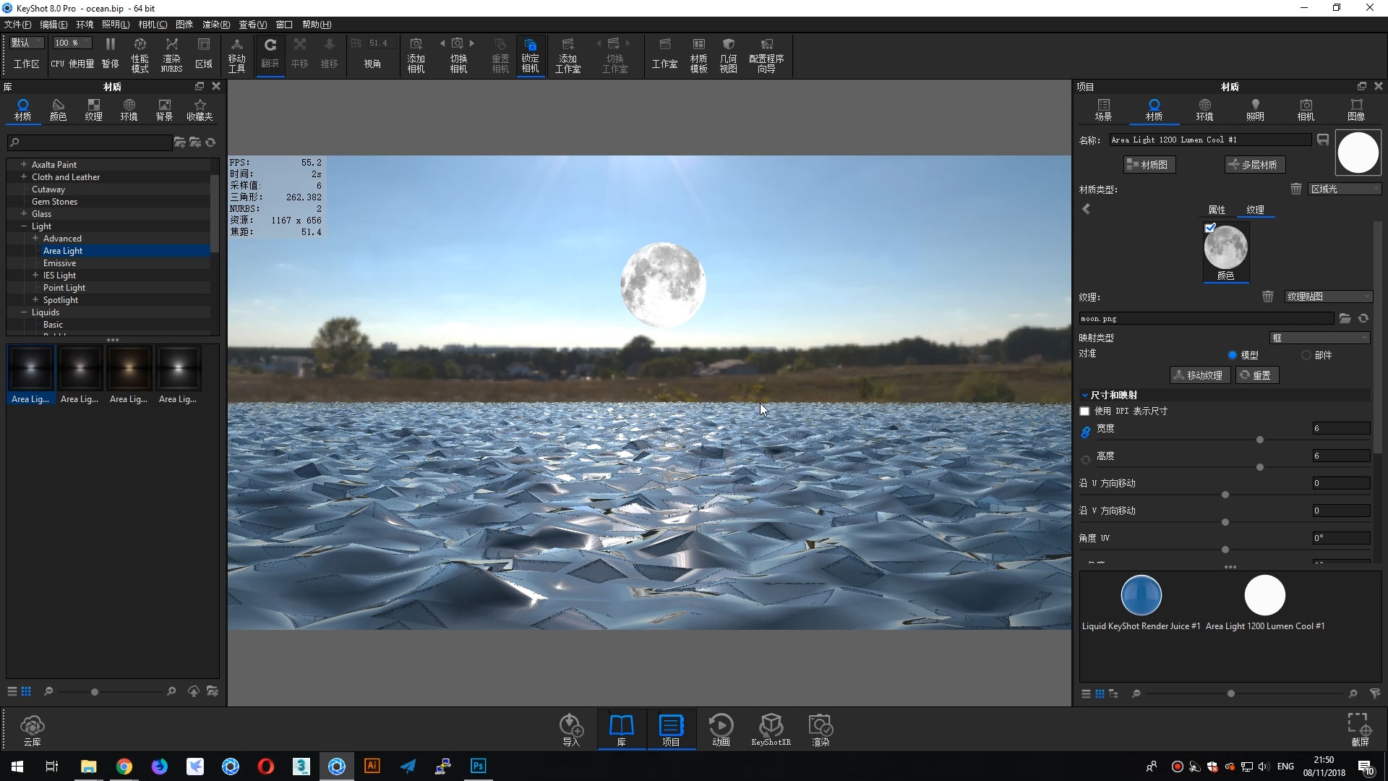Image resolution: width=1388 pixels, height=781 pixels.
Task: Enable the 使用 DPI 表示尺寸 checkbox
Action: [x=1084, y=411]
